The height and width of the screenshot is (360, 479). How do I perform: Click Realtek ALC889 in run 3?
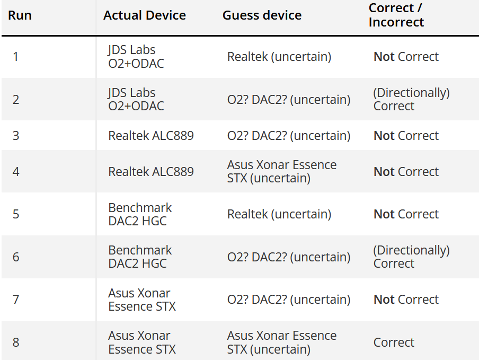[x=151, y=136]
